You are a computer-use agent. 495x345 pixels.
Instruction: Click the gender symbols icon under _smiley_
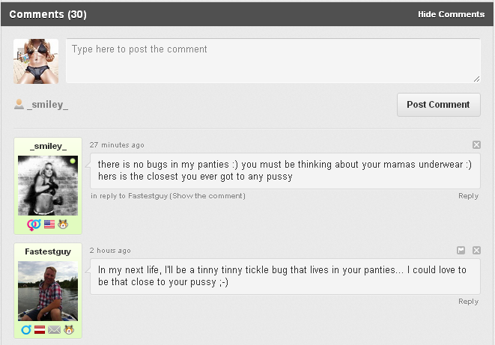pyautogui.click(x=34, y=225)
